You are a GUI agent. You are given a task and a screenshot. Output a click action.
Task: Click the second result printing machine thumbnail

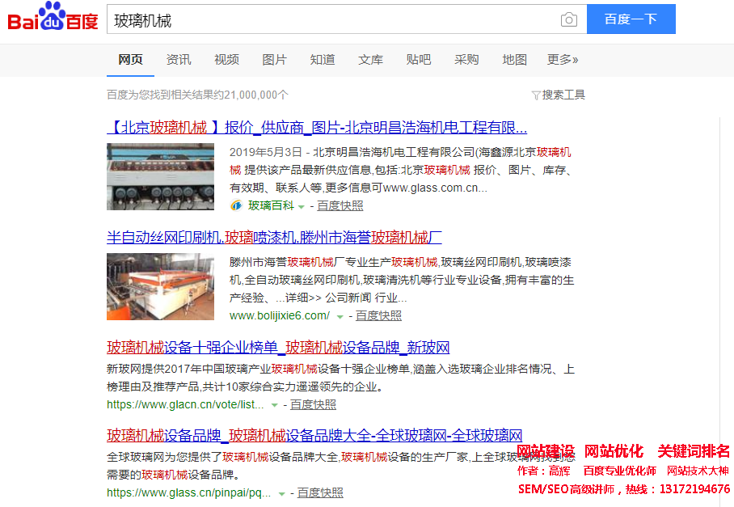tap(160, 286)
